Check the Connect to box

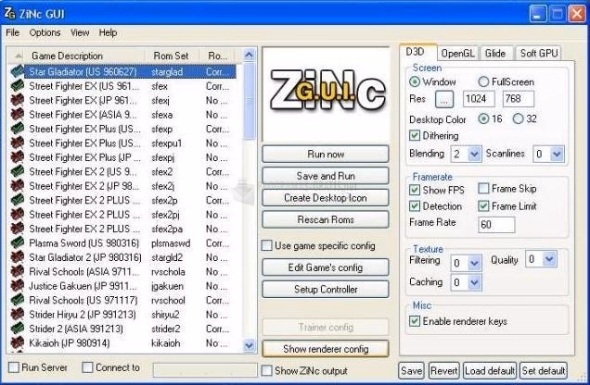88,367
